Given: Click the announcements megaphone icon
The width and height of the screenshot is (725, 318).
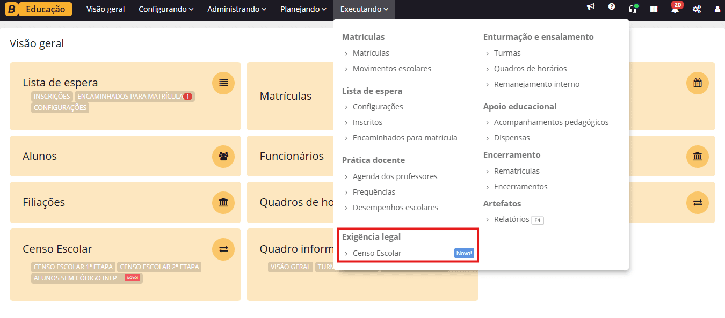Looking at the screenshot, I should pos(590,7).
